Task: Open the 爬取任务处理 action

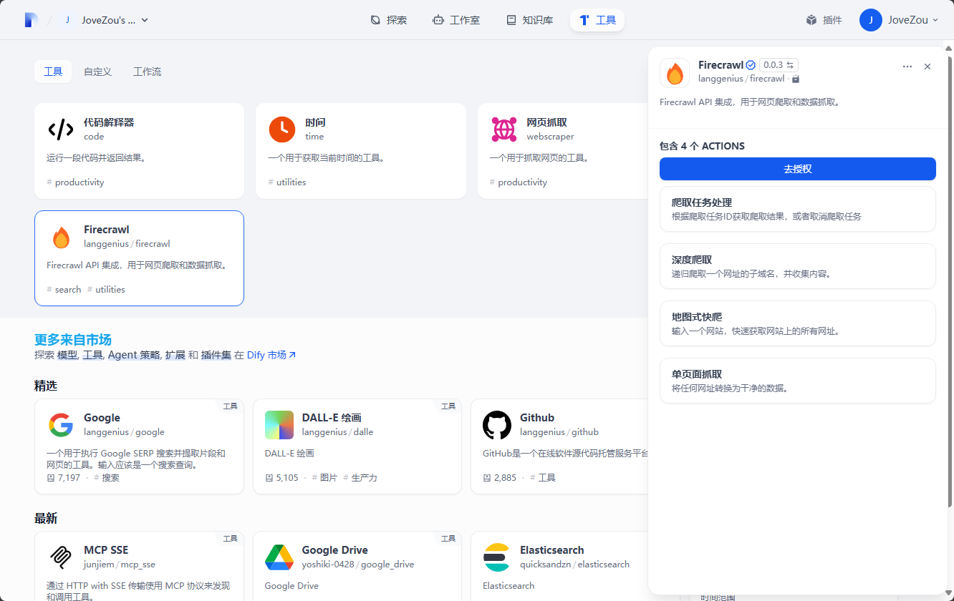Action: (798, 209)
